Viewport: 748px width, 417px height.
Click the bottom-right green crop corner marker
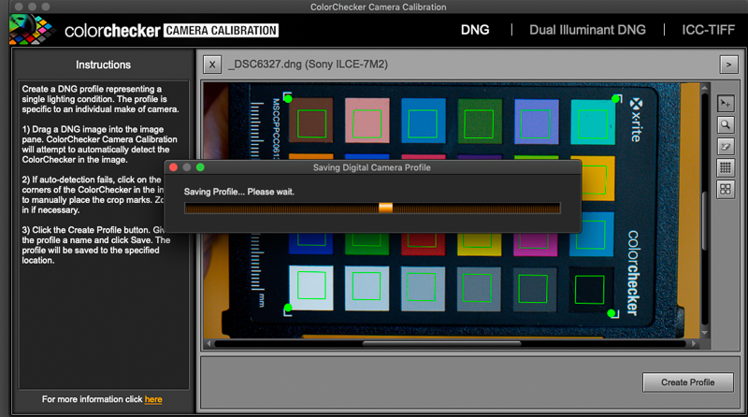[x=611, y=313]
